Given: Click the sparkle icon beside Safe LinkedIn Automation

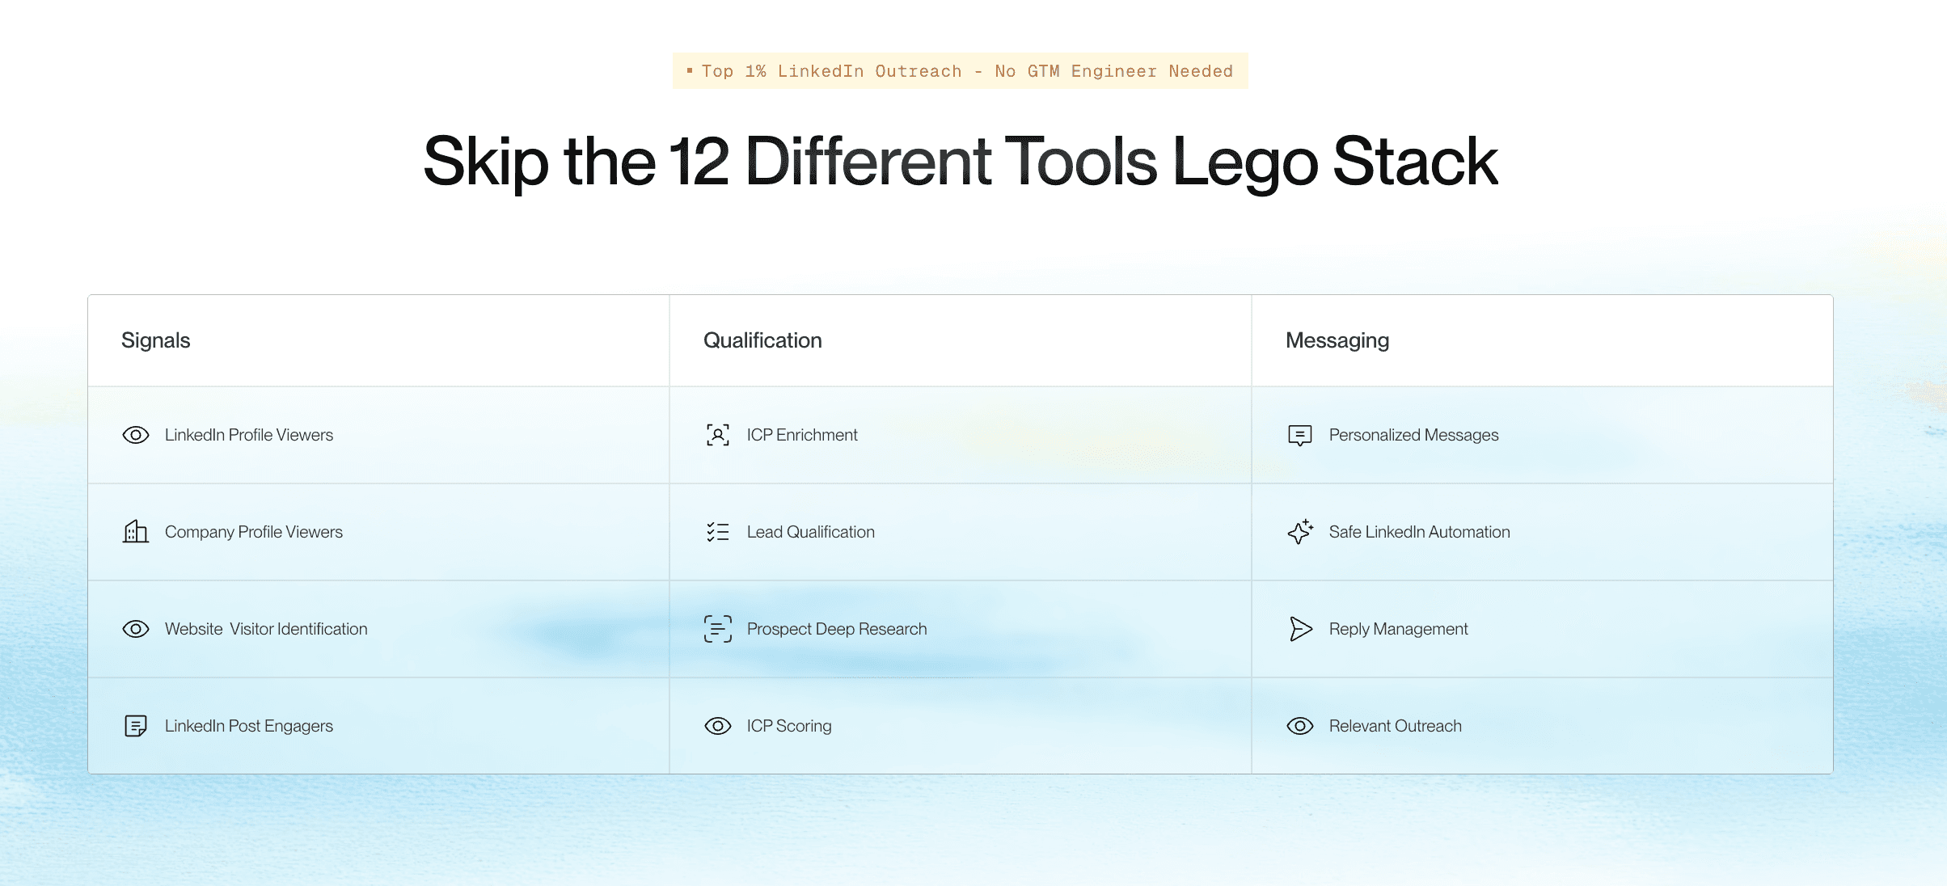Looking at the screenshot, I should (x=1300, y=532).
